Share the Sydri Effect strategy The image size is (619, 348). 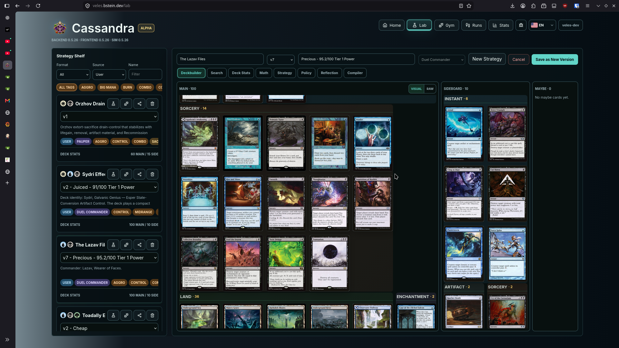click(140, 174)
